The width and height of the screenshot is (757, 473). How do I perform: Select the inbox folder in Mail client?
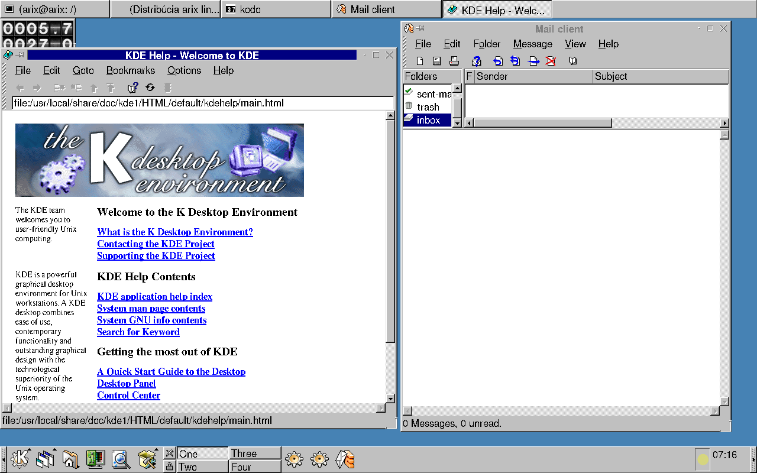click(x=428, y=120)
